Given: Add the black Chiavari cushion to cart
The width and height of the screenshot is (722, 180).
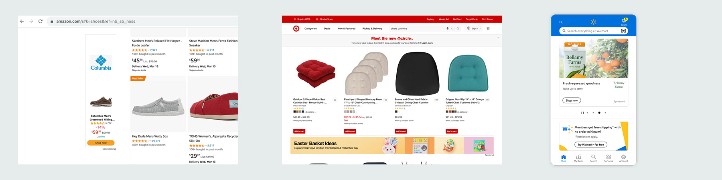Looking at the screenshot, I should click(401, 131).
